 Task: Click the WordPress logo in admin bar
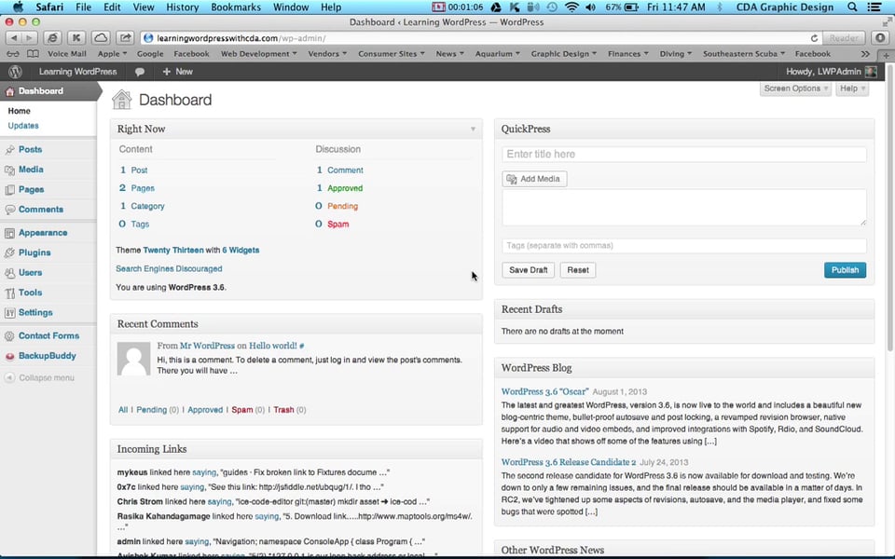pos(16,72)
